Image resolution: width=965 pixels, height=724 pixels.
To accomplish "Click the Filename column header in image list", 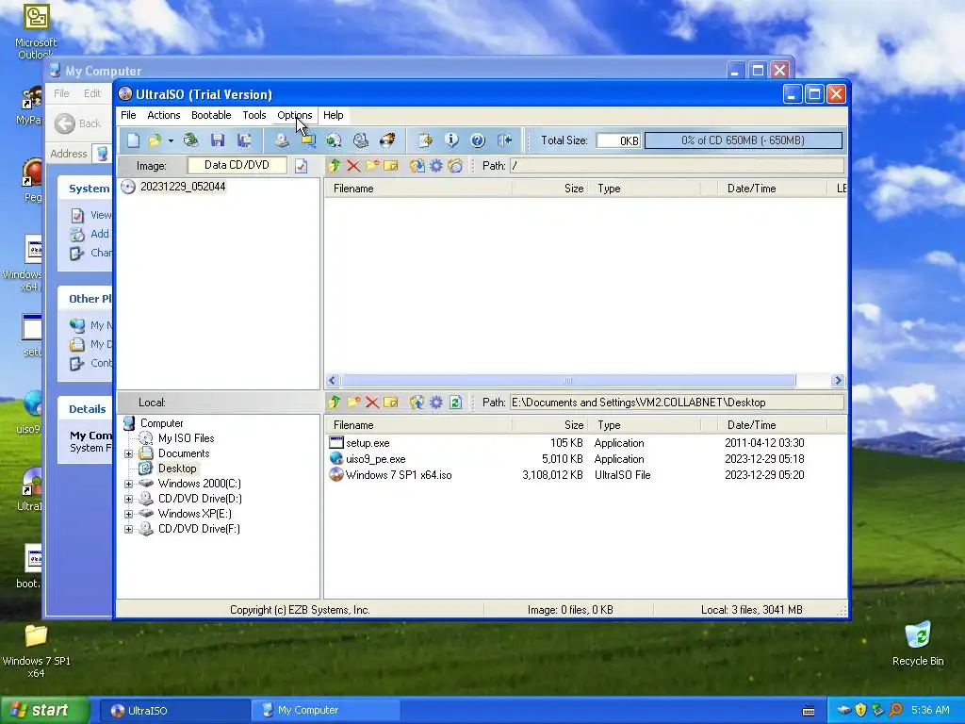I will tap(418, 189).
